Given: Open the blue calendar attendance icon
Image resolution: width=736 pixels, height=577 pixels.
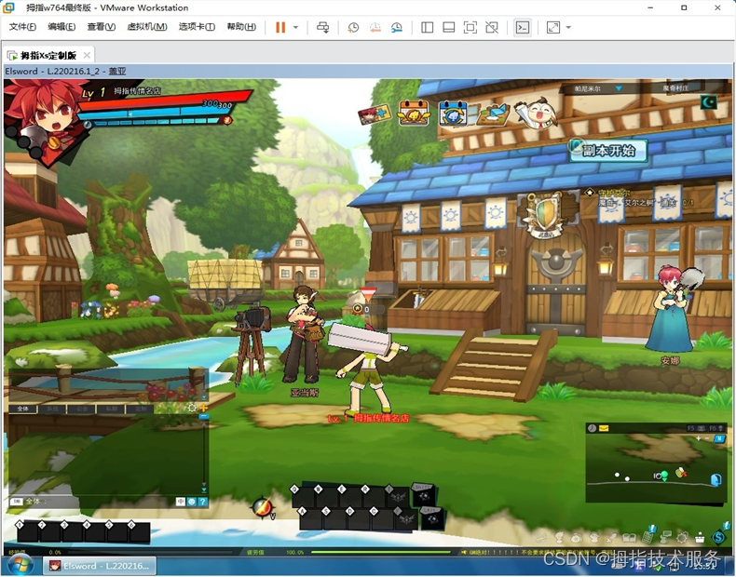Looking at the screenshot, I should click(x=453, y=114).
